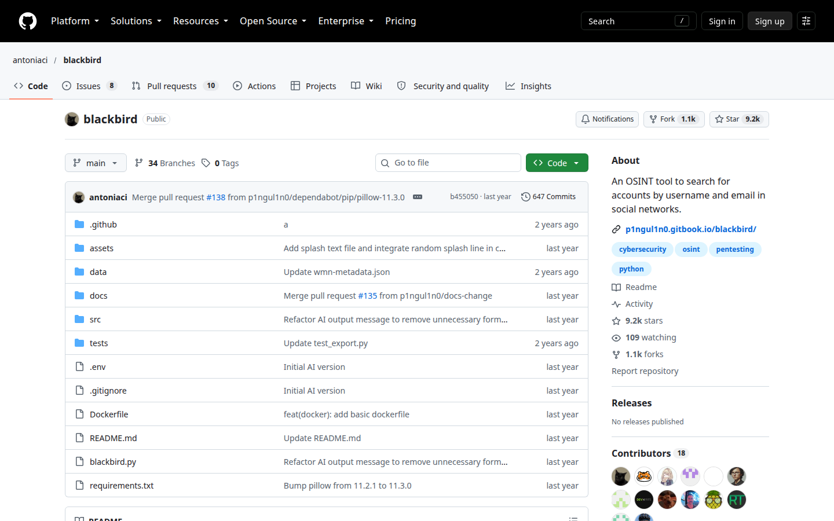Screen dimensions: 834x521
Task: Open the Notifications bell button
Action: click(607, 119)
